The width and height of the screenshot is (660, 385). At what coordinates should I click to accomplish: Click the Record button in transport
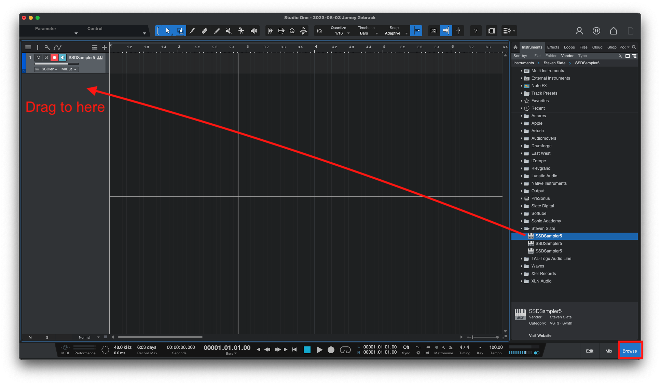coord(331,350)
